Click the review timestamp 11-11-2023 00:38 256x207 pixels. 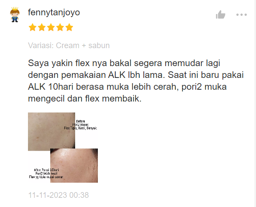(x=59, y=195)
